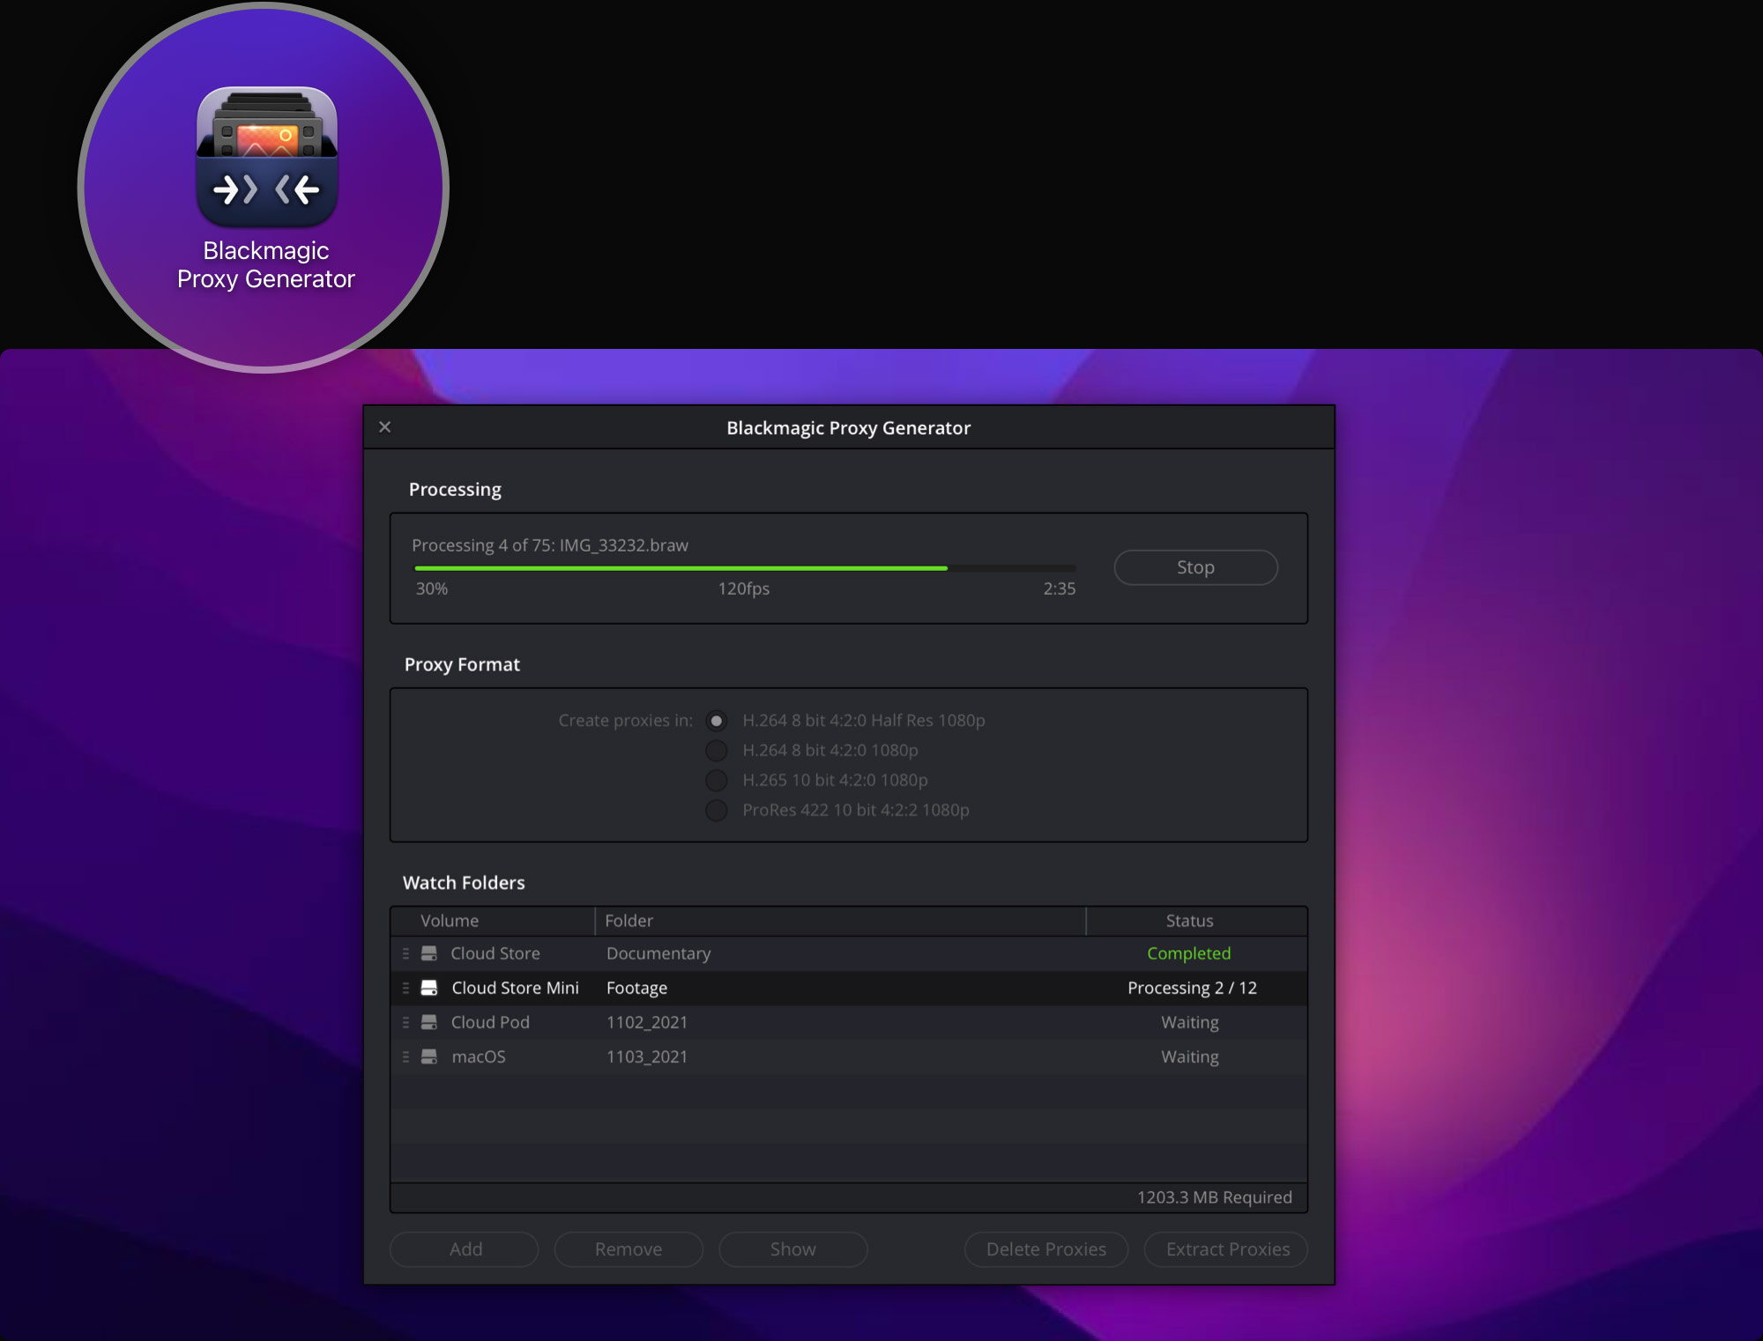Click the Waiting status for Cloud Pod
The image size is (1763, 1341).
click(1190, 1022)
